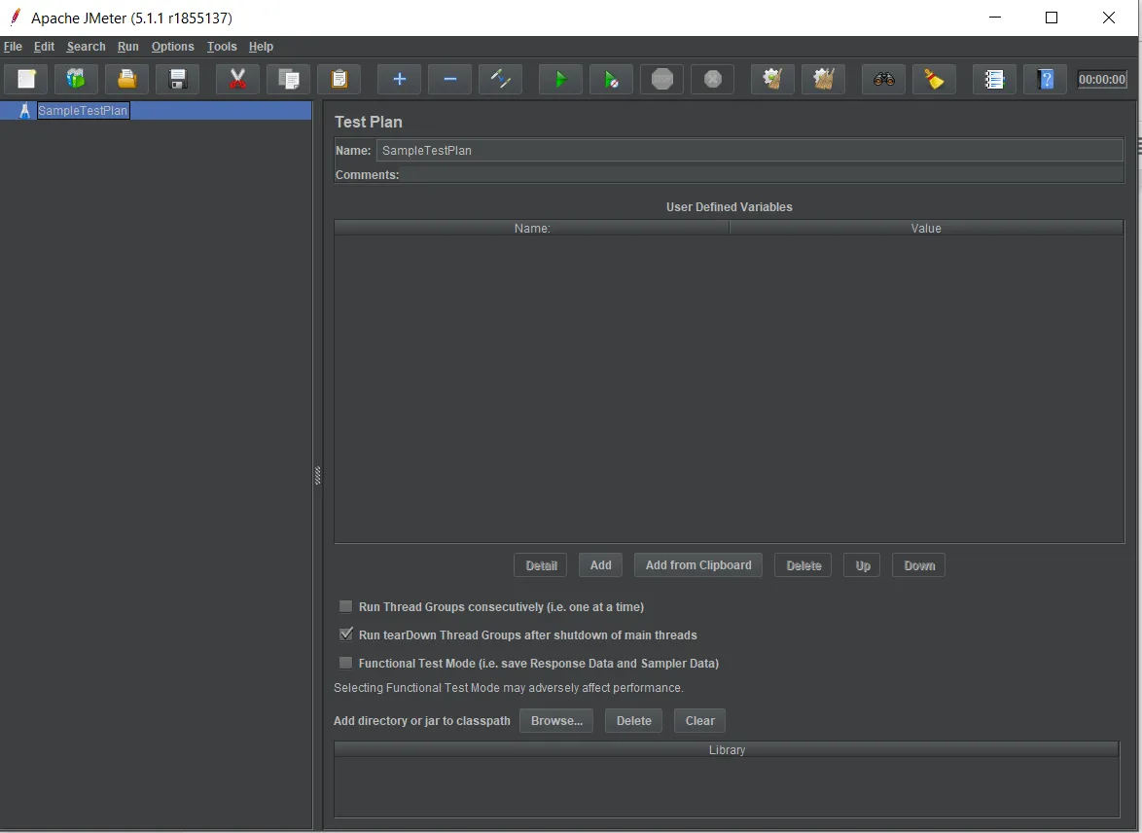This screenshot has width=1142, height=833.
Task: Click the Copy icon in toolbar
Action: (x=288, y=80)
